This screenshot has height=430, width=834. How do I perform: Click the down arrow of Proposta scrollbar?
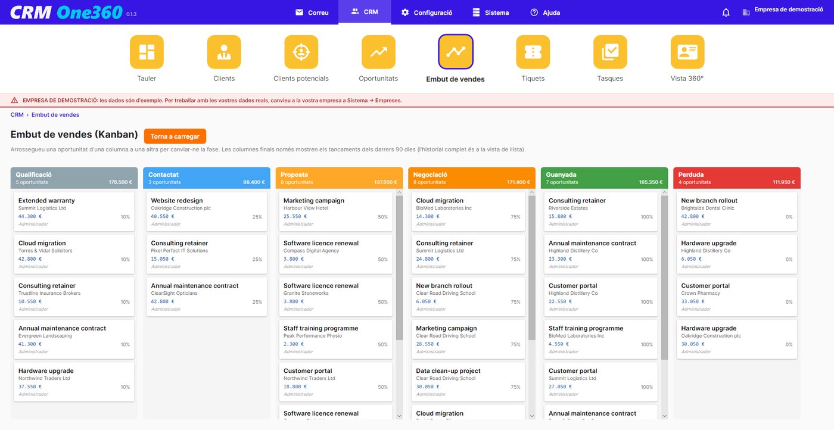(399, 416)
